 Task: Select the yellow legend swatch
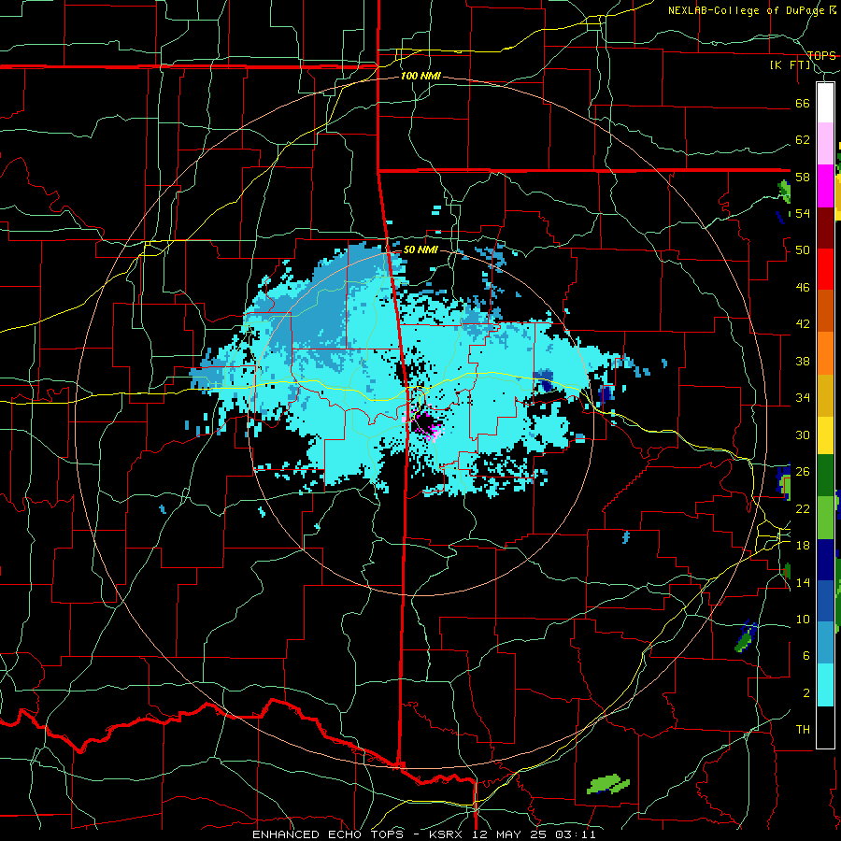pyautogui.click(x=825, y=435)
